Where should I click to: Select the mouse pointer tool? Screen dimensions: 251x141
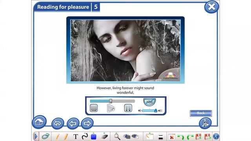pyautogui.click(x=45, y=137)
